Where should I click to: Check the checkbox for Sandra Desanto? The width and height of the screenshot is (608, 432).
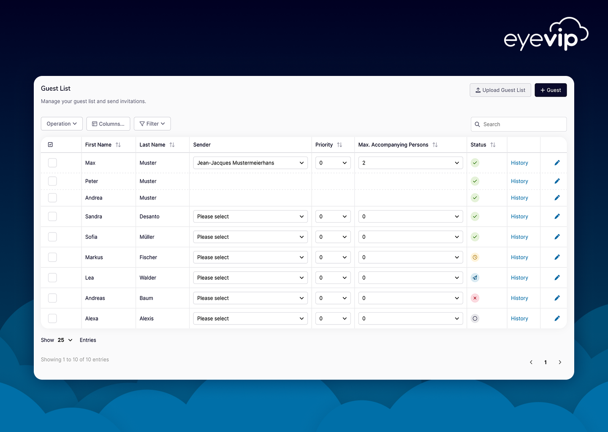52,216
